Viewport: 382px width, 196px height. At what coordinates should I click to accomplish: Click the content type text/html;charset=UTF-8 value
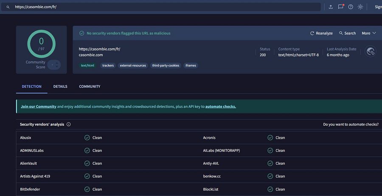[x=298, y=55]
